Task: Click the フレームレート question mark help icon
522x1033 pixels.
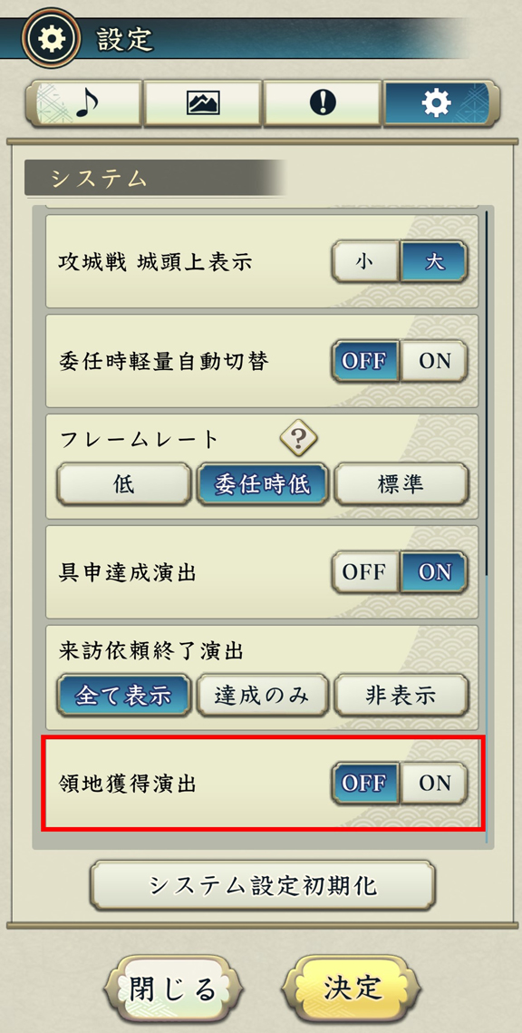Action: [299, 437]
